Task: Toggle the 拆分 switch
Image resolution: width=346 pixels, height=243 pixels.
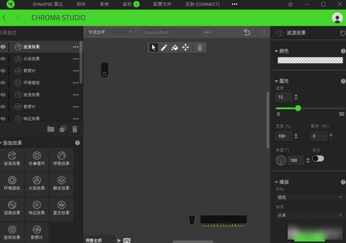Action: coord(318,158)
